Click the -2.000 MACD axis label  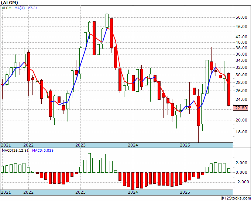(241, 182)
